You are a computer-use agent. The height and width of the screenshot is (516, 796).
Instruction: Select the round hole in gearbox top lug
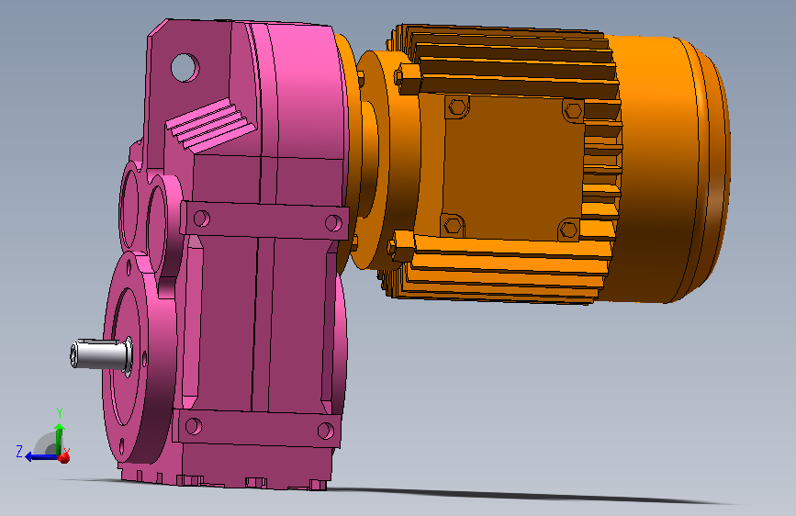[x=185, y=68]
